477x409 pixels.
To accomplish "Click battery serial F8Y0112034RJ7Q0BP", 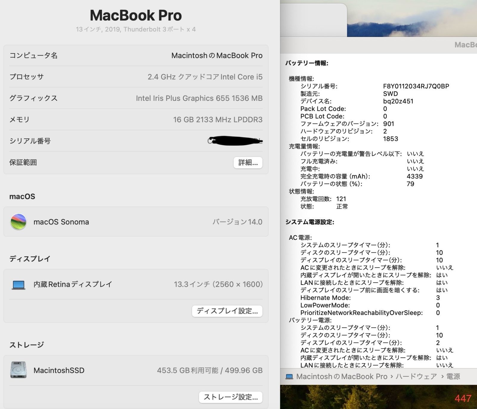I will (416, 86).
